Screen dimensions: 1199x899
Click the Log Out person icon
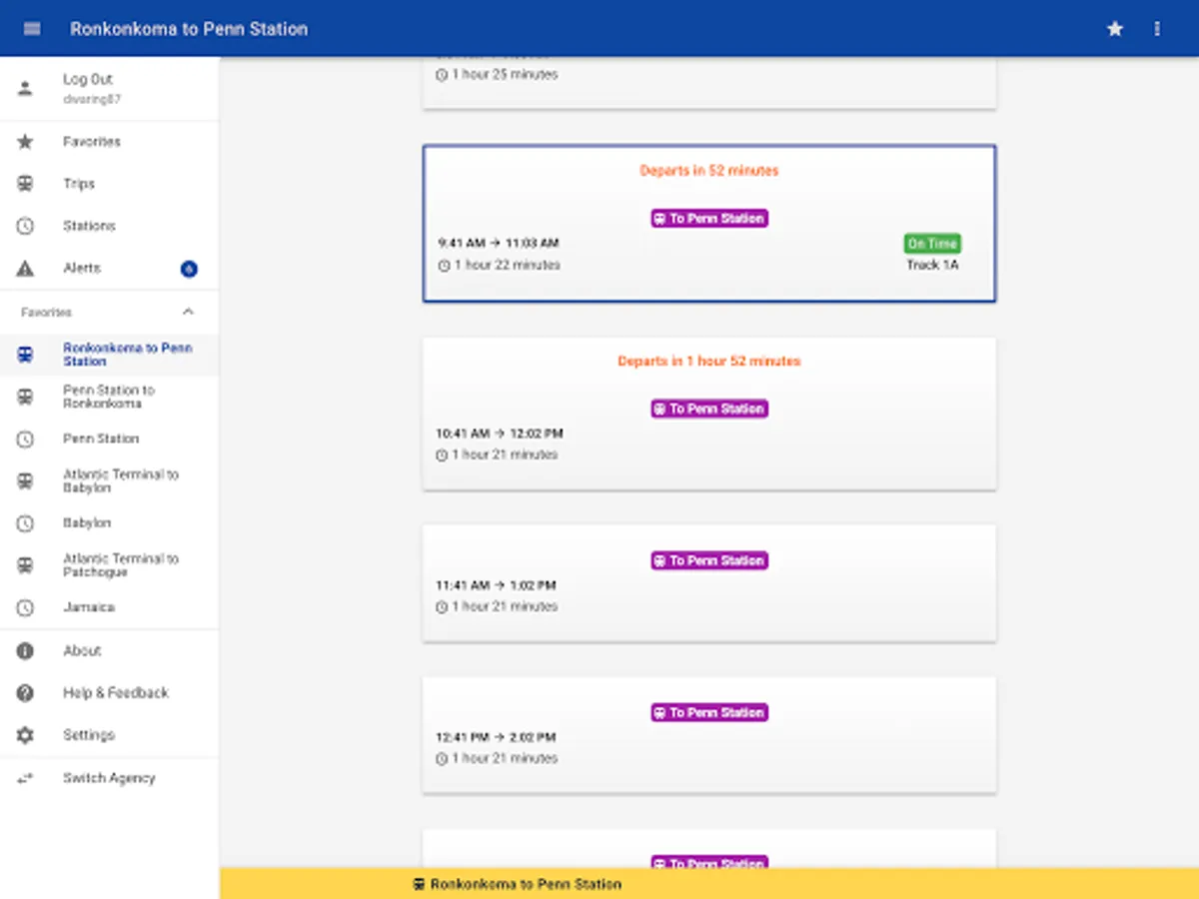point(25,88)
